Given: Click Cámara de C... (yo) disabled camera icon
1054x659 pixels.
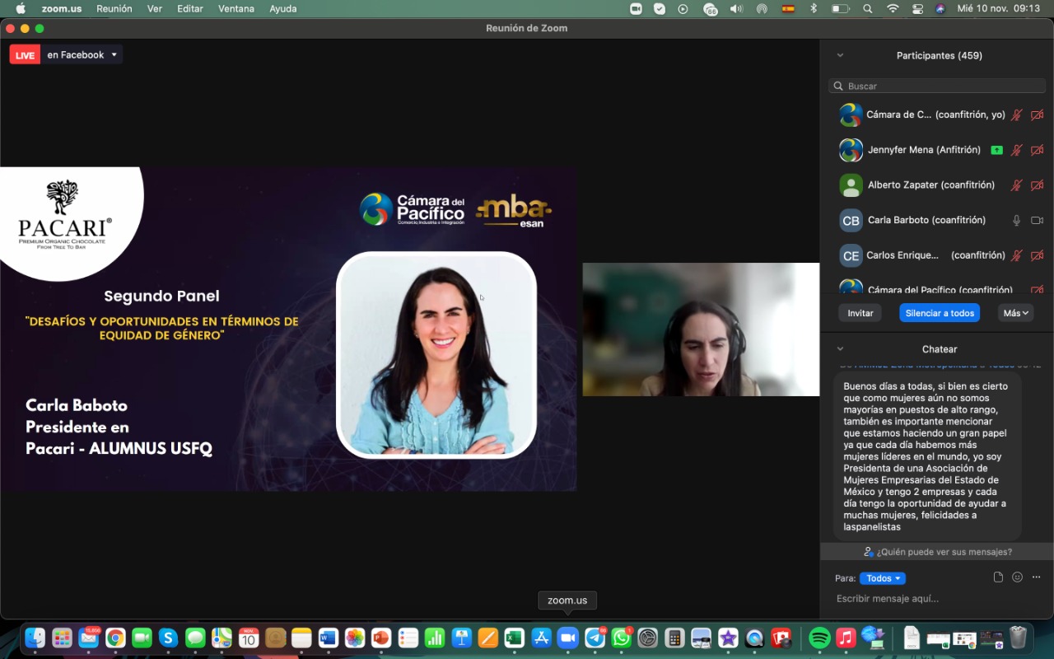Looking at the screenshot, I should coord(1038,115).
